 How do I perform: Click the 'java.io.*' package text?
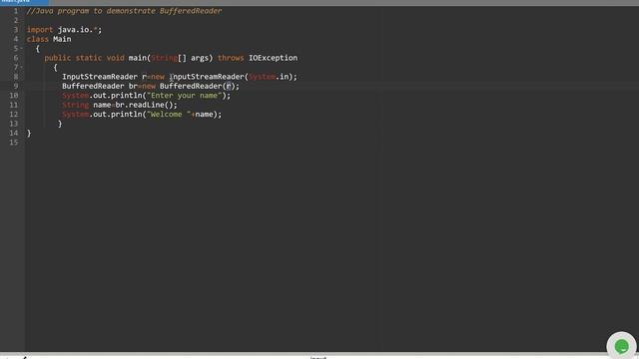(78, 30)
